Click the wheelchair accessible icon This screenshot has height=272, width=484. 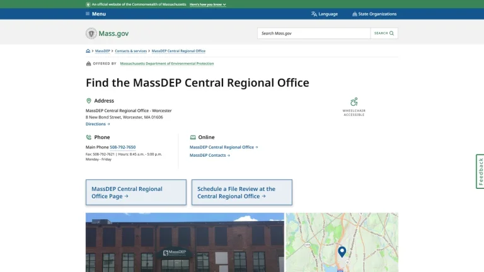[354, 102]
